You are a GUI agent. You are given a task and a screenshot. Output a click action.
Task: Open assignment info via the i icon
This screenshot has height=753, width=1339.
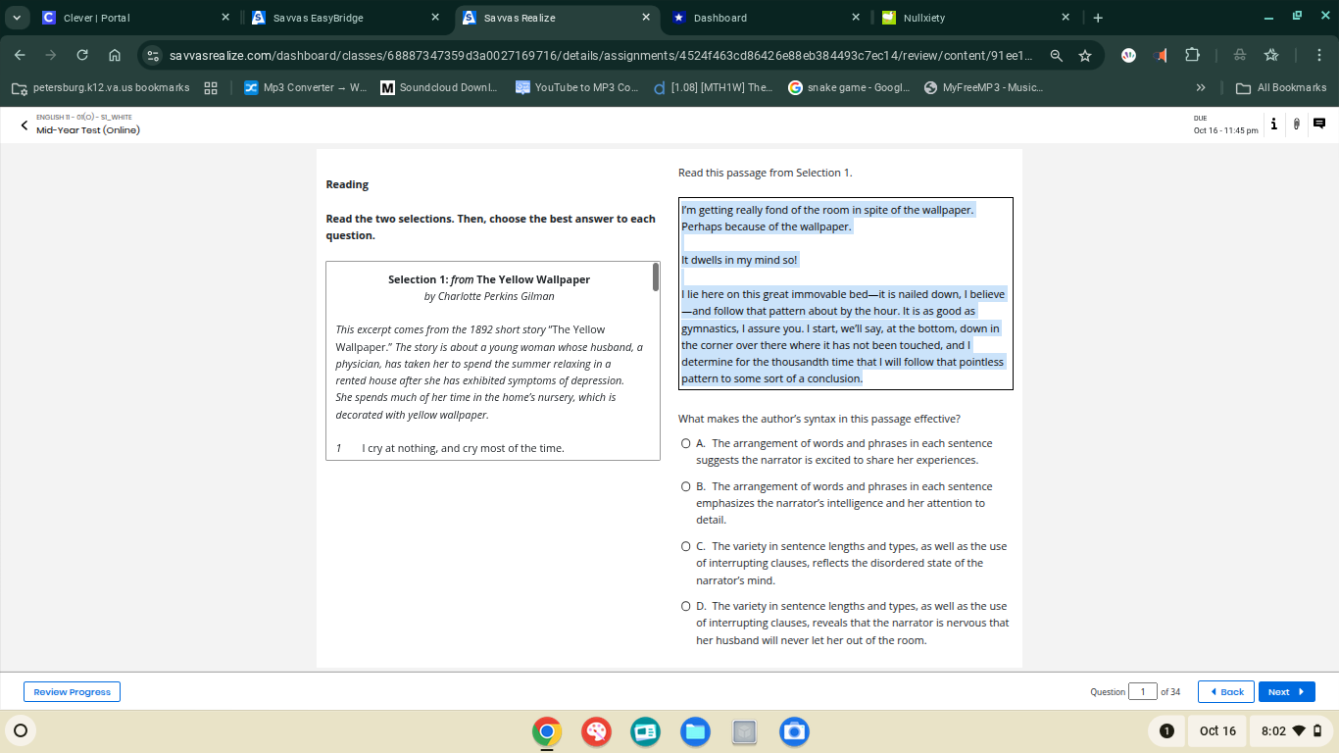(x=1273, y=124)
